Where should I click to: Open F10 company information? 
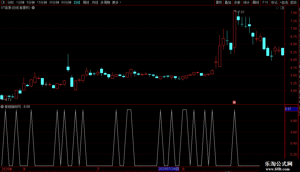coord(265,2)
